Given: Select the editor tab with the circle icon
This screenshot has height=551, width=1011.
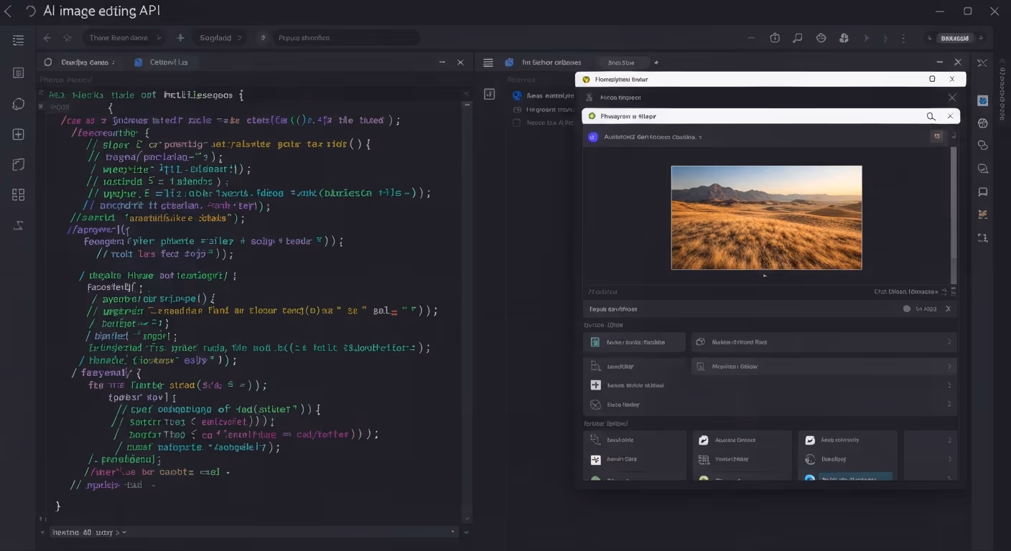Looking at the screenshot, I should click(x=79, y=62).
